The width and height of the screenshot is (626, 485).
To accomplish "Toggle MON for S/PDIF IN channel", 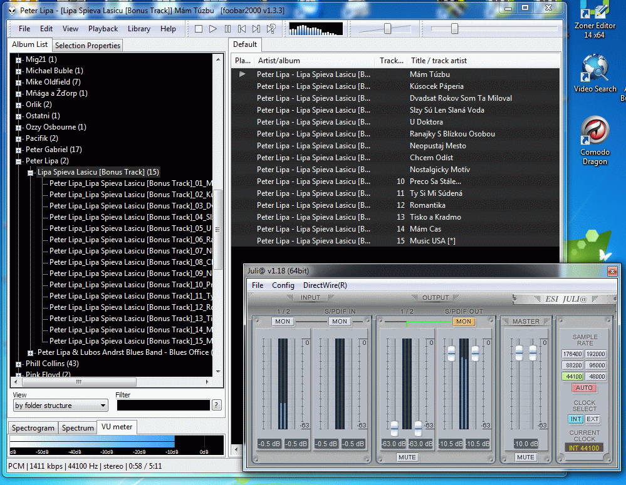I will 340,322.
